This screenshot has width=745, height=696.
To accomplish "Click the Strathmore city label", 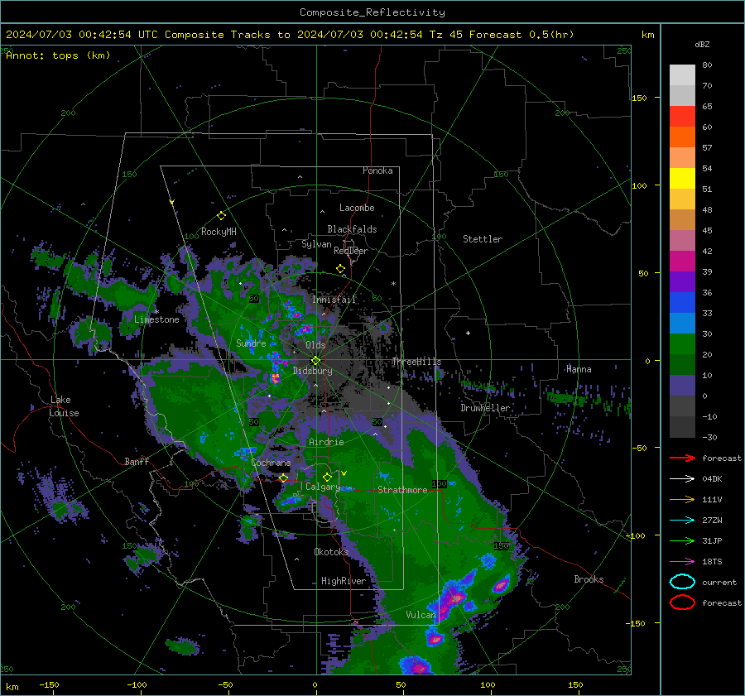I will click(402, 490).
